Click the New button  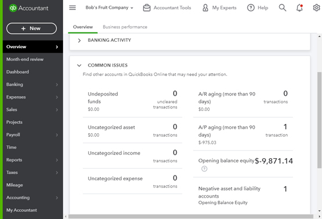(31, 28)
